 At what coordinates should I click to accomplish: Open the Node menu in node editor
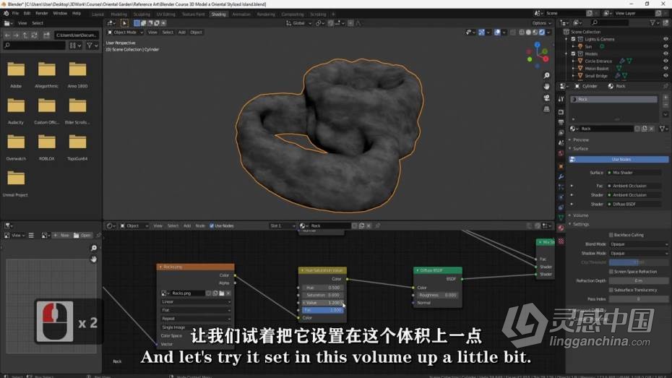coord(200,225)
